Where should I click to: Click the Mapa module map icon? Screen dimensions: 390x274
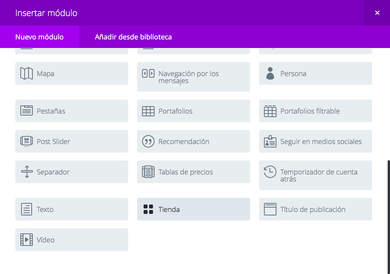26,73
